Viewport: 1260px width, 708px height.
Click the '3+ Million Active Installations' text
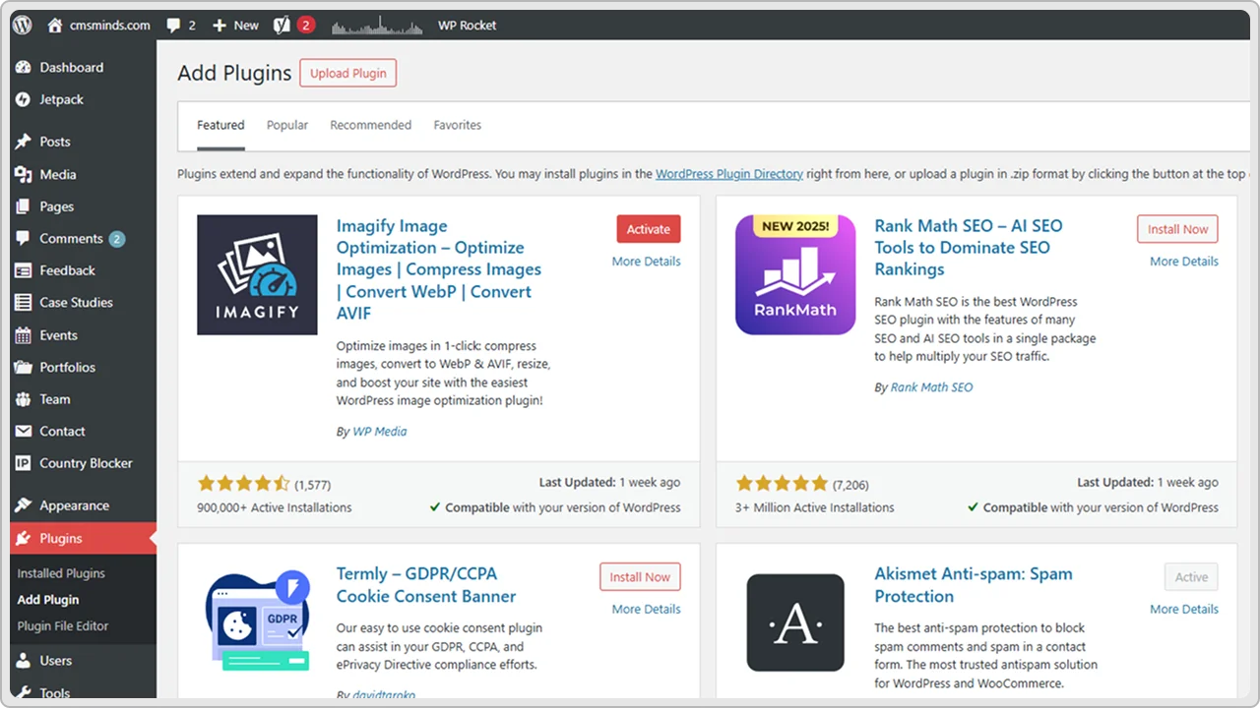[815, 508]
